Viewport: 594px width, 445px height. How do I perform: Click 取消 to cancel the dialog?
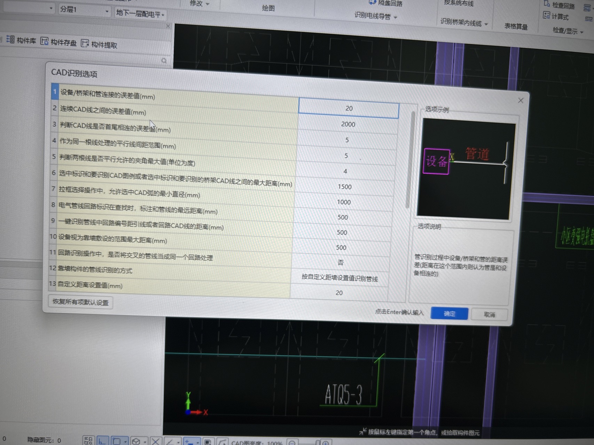click(489, 315)
